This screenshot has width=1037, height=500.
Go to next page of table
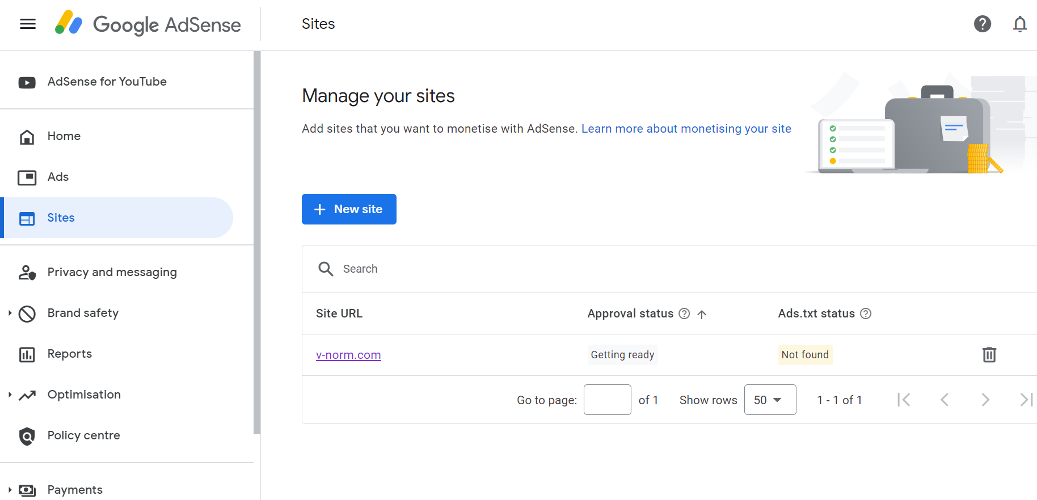(x=985, y=400)
